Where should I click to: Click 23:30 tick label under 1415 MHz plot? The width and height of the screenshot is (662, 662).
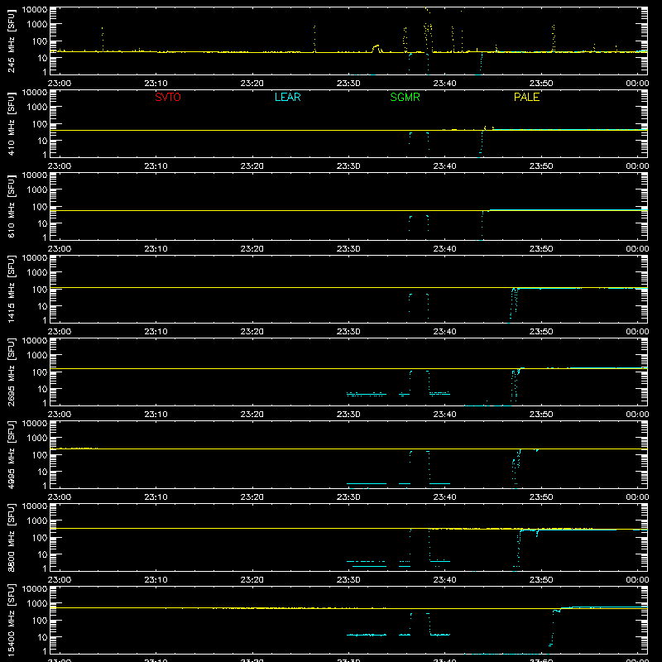(x=348, y=332)
